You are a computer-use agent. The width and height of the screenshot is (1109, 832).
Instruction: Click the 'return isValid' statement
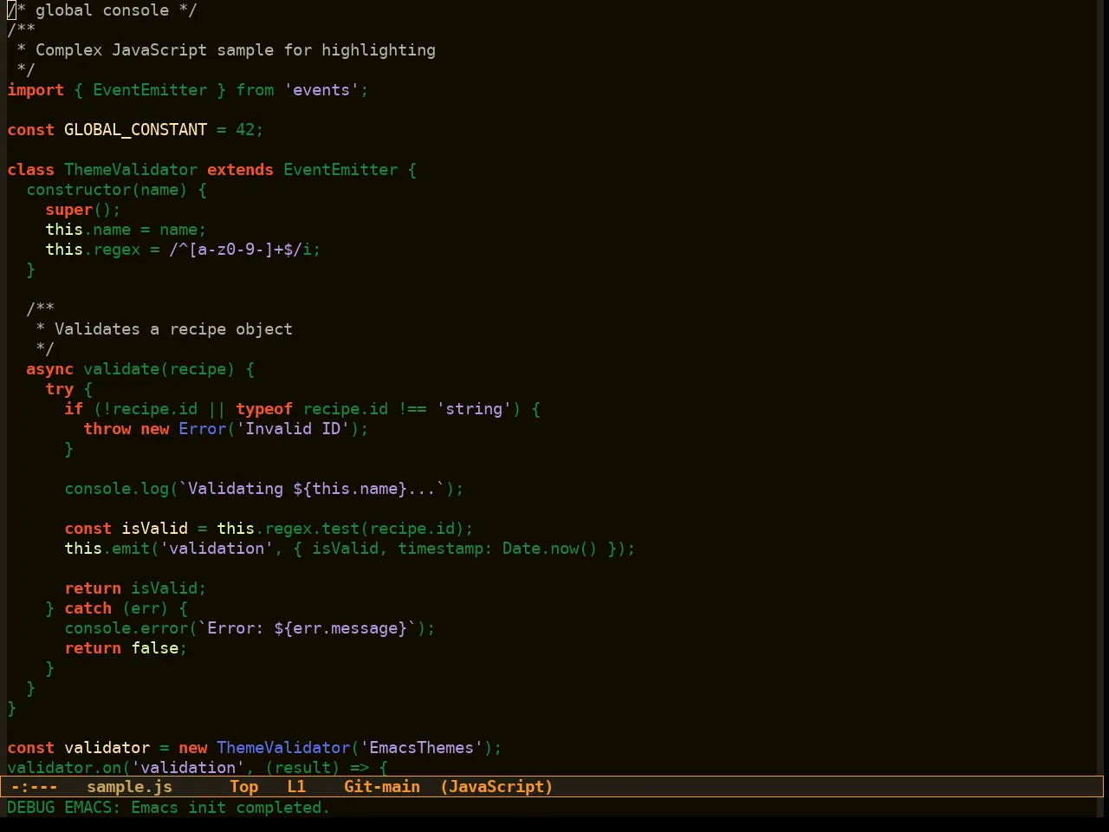coord(136,588)
